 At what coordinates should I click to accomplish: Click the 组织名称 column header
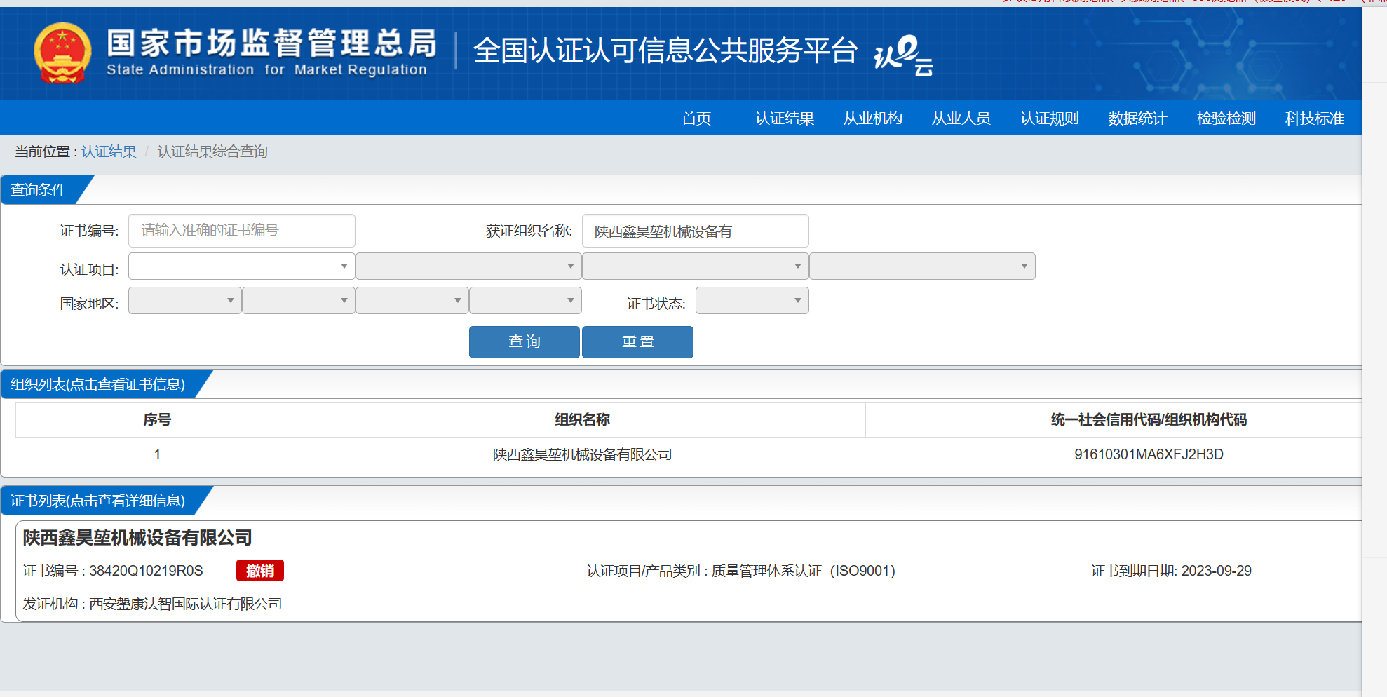[x=582, y=420]
